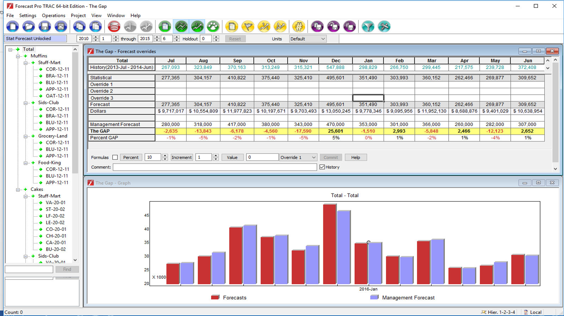
Task: Click the Help button in overrides panel
Action: (355, 157)
